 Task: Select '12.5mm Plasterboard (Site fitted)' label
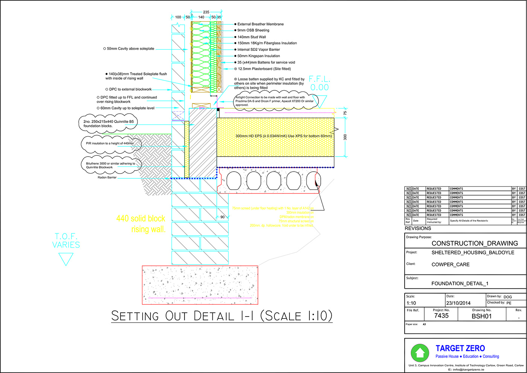click(x=264, y=69)
